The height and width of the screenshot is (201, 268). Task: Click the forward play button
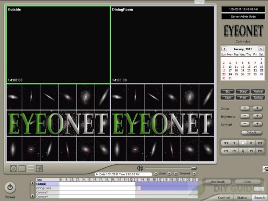(251, 143)
